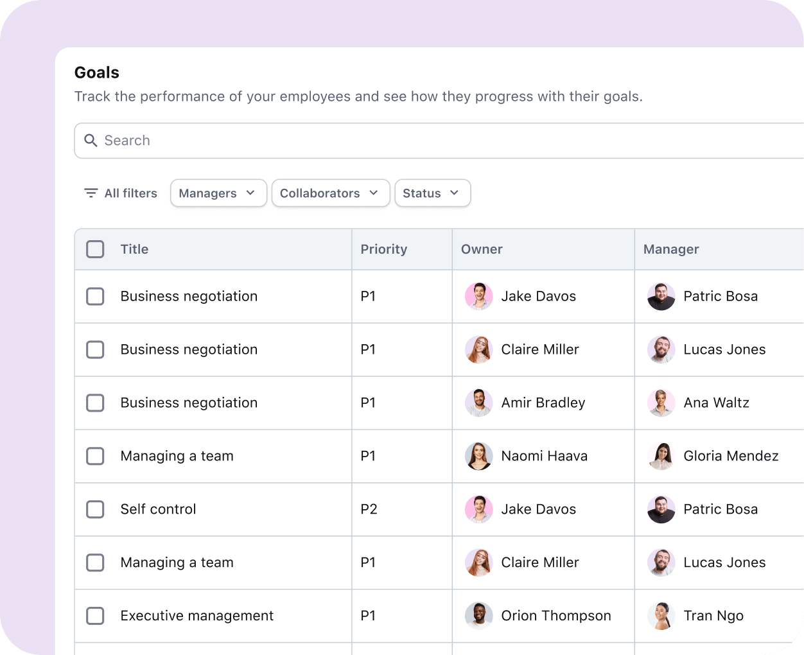Check the Executive management row checkbox
804x655 pixels.
click(x=95, y=616)
